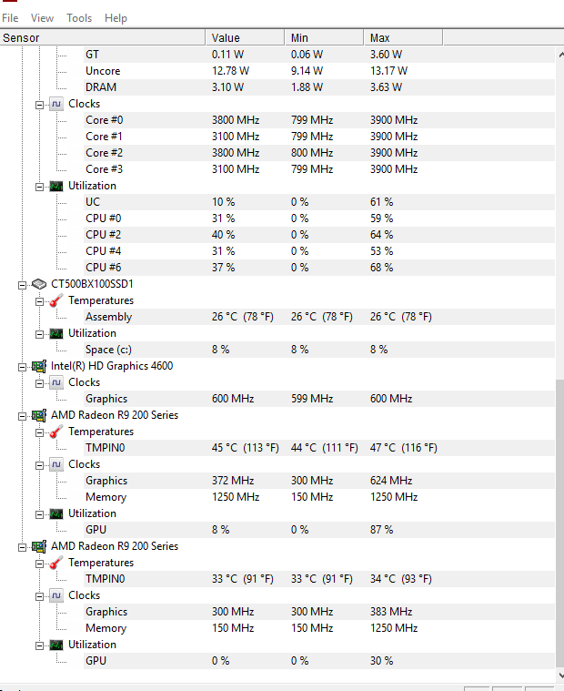Click the Intel graphics Clocks waveform icon
The height and width of the screenshot is (691, 564).
pyautogui.click(x=56, y=382)
